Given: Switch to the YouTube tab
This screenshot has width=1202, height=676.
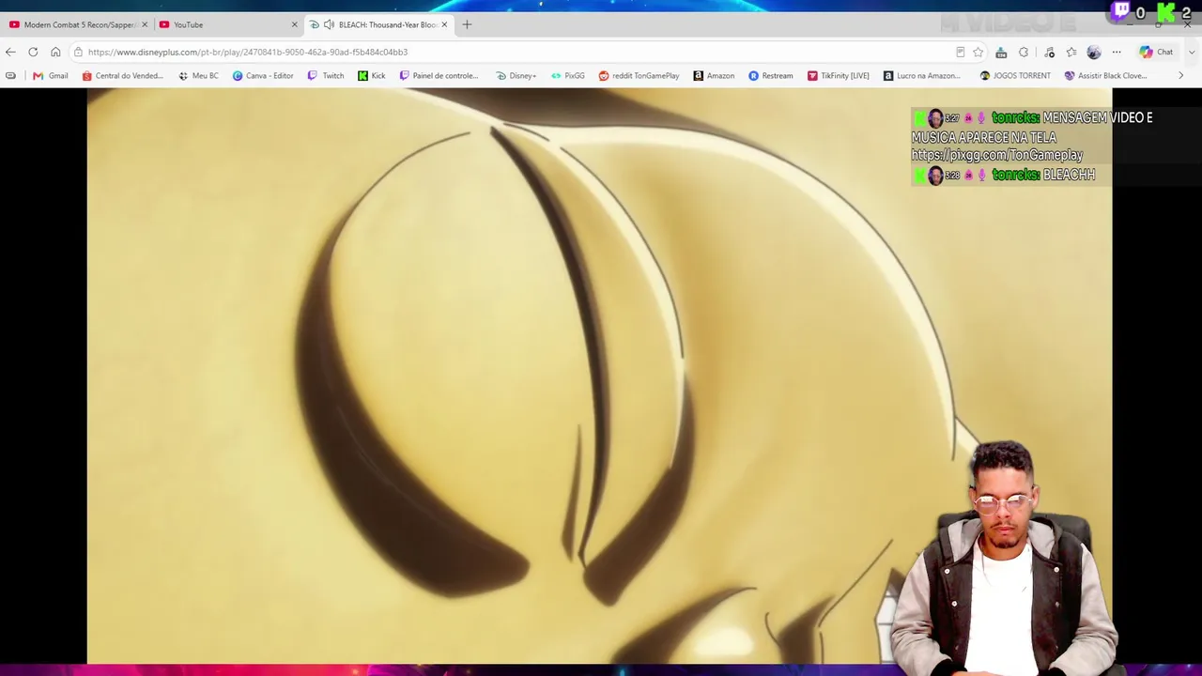Looking at the screenshot, I should click(x=228, y=24).
